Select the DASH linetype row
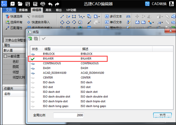This screenshot has width=176, height=125. pos(101,68)
